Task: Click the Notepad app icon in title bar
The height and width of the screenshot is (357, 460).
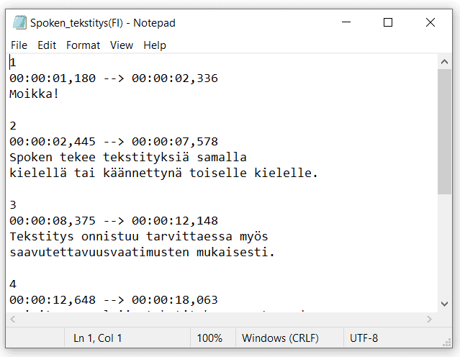Action: pyautogui.click(x=19, y=22)
